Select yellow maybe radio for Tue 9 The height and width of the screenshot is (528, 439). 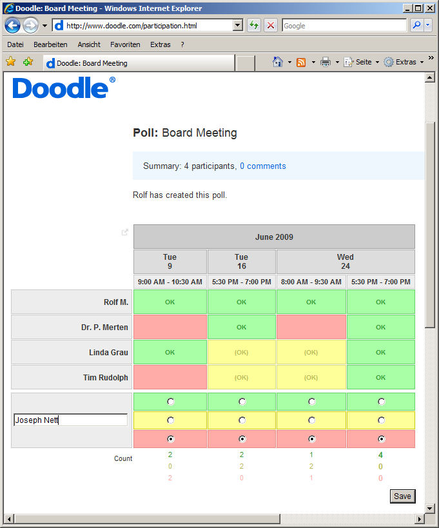pos(171,420)
